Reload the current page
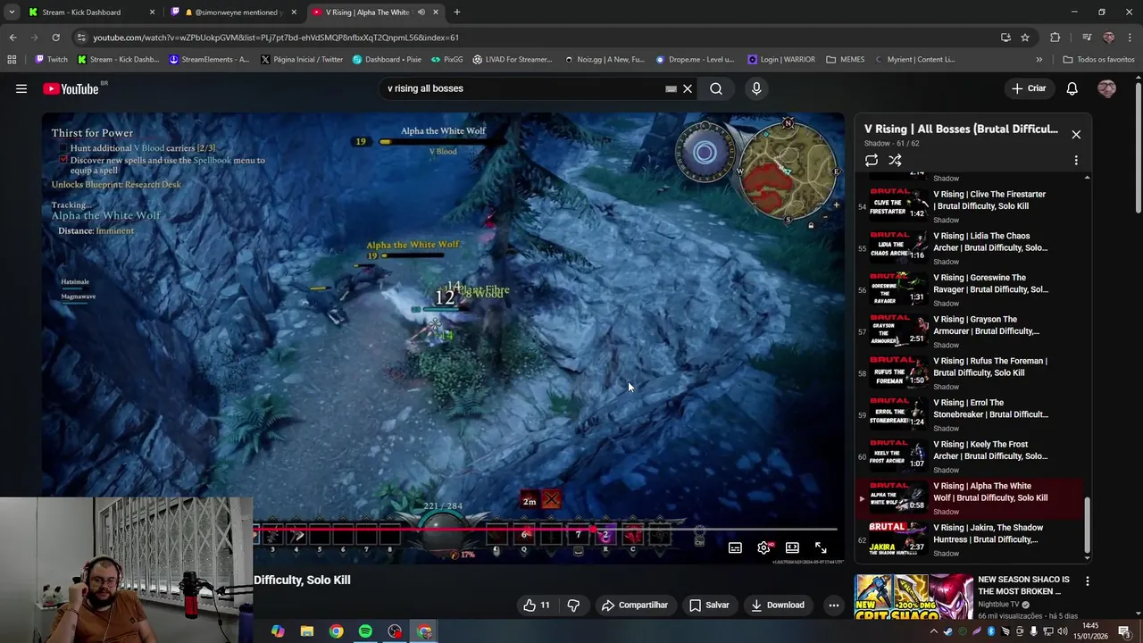1143x643 pixels. [55, 38]
